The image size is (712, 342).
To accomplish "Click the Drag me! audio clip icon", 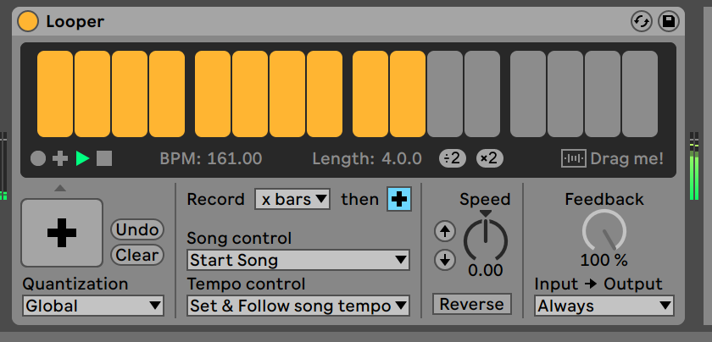I will 574,158.
